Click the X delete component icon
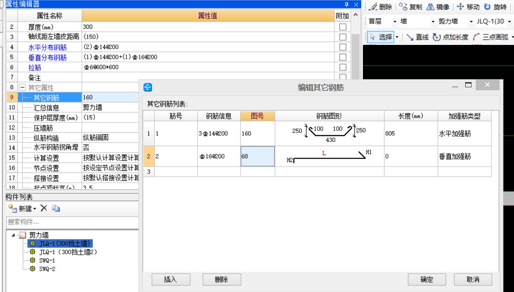 coord(43,208)
